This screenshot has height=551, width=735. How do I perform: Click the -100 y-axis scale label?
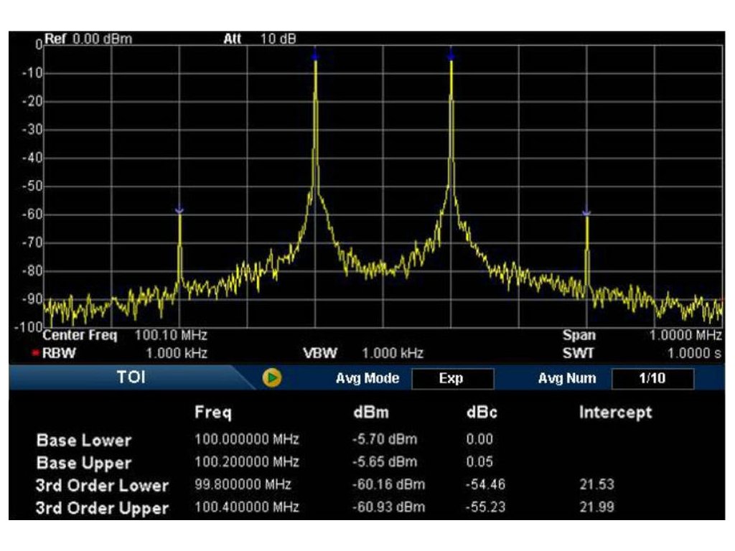(29, 326)
